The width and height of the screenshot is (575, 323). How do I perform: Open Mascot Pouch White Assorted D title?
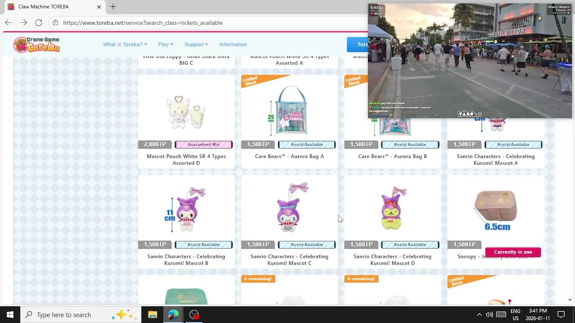186,160
